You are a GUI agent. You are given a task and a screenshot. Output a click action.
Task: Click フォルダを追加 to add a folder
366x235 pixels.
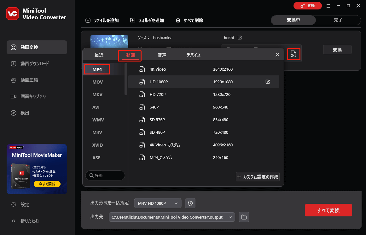(x=147, y=20)
